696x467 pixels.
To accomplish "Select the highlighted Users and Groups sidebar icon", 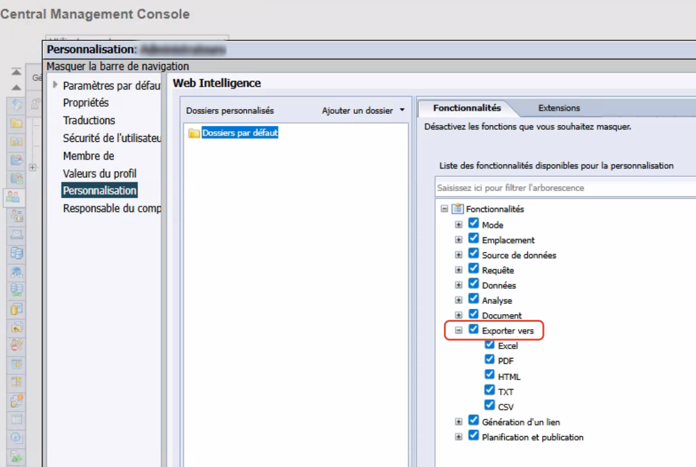I will tap(14, 197).
